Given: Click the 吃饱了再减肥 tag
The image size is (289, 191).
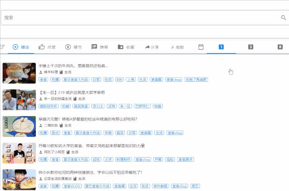Looking at the screenshot, I should 196,79.
